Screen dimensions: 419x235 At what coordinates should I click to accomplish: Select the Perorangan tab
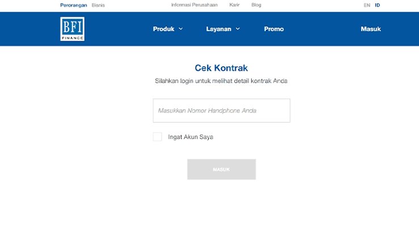pyautogui.click(x=74, y=5)
